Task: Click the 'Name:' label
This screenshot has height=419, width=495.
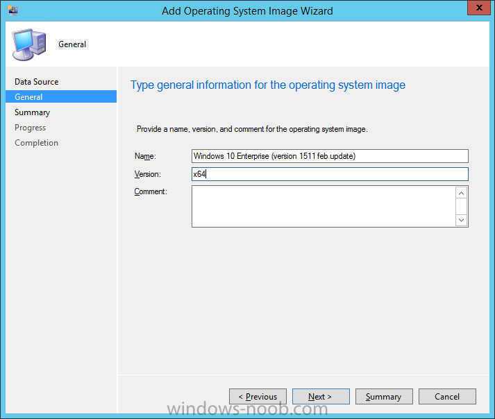Action: 145,156
